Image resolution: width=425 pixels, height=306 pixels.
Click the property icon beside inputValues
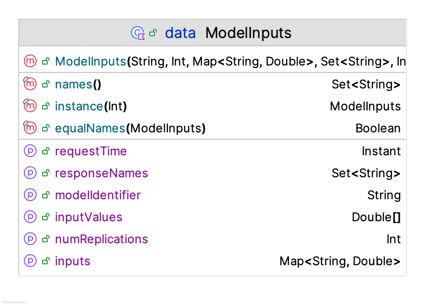tap(30, 217)
